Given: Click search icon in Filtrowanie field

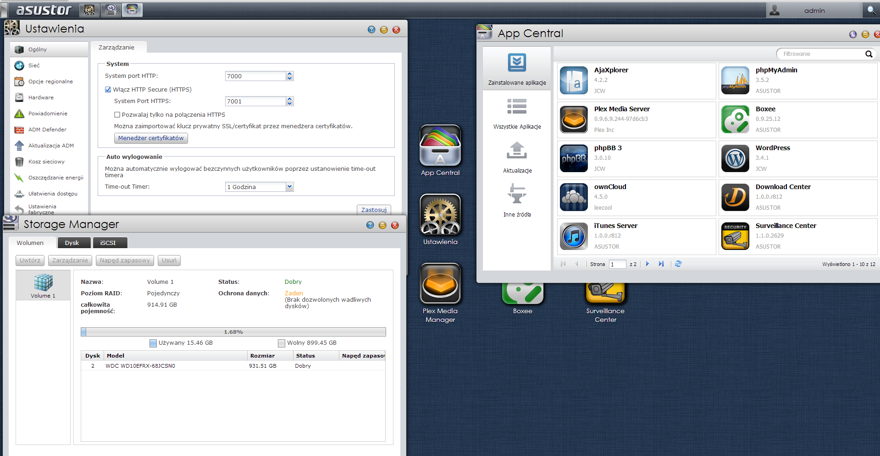Looking at the screenshot, I should click(x=869, y=54).
